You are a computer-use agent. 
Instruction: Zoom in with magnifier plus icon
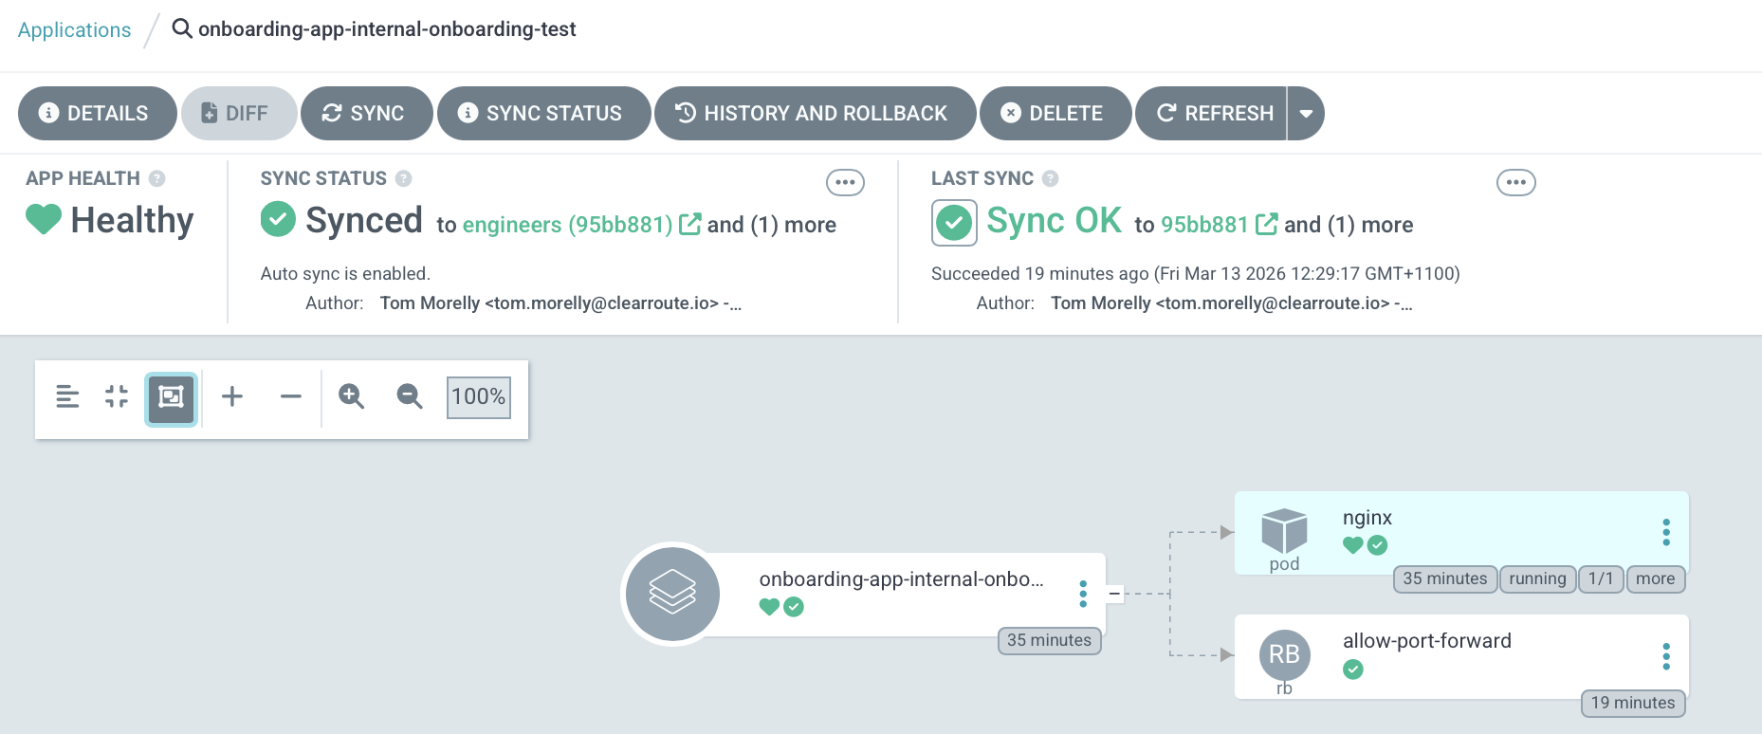[x=351, y=396]
